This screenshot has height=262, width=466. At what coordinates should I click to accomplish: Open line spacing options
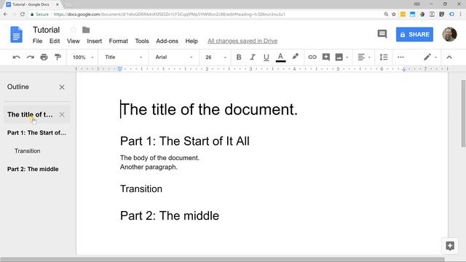click(384, 57)
